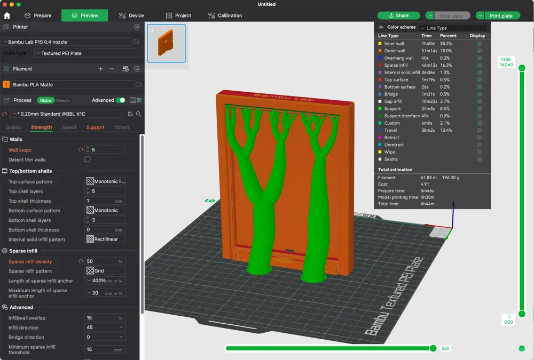Edit the Bambu PLA Matte preset
The width and height of the screenshot is (534, 360).
[x=139, y=85]
